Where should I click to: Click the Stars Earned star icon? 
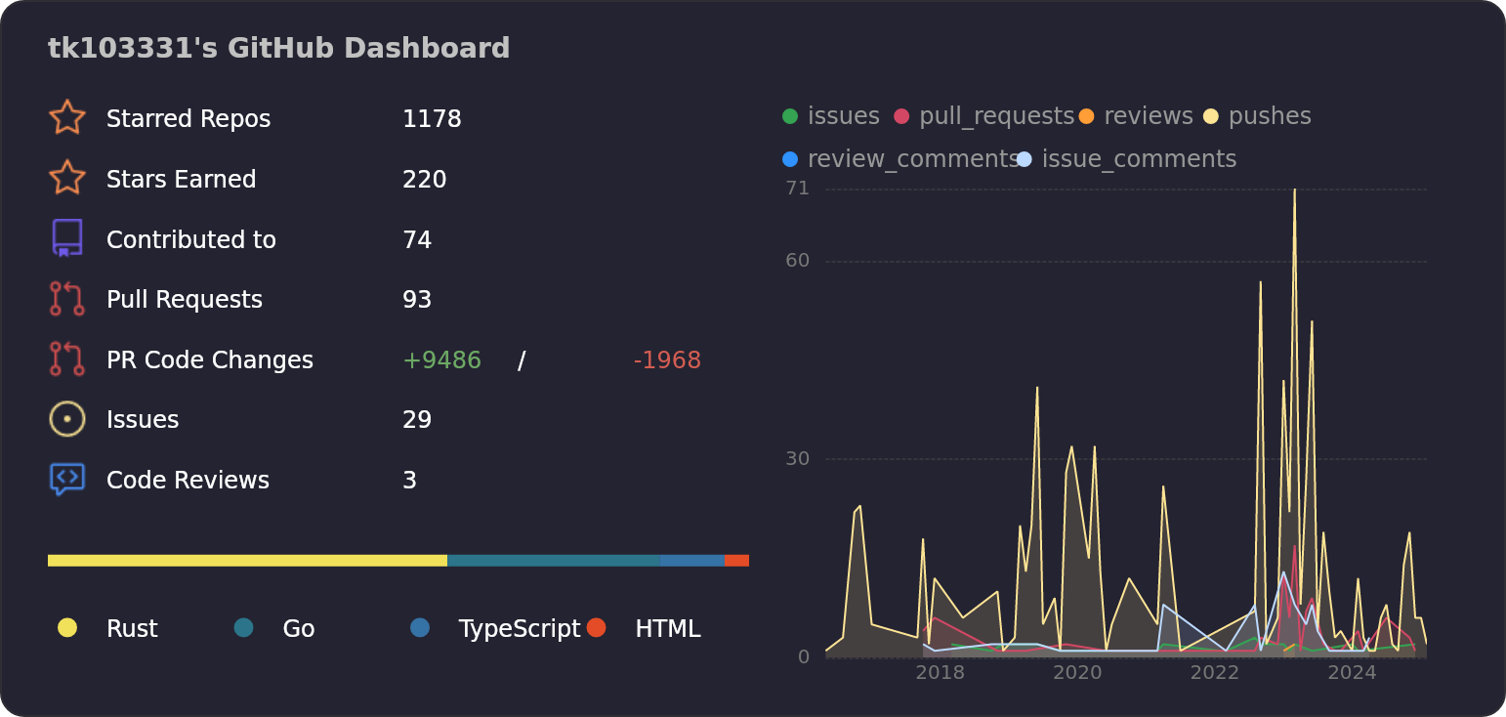coord(67,178)
